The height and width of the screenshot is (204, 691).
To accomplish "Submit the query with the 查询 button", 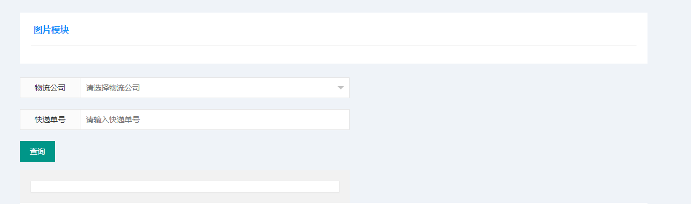I will [x=37, y=151].
